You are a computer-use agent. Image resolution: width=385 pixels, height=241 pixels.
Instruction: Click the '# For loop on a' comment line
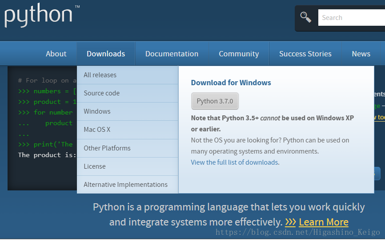tap(47, 80)
